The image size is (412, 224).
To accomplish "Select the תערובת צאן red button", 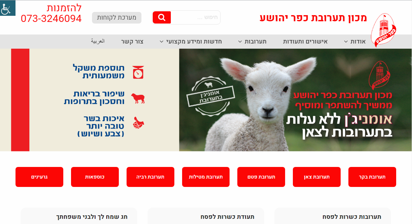I will tap(317, 177).
